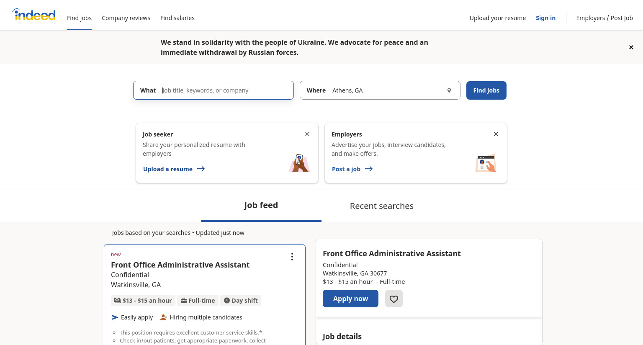Focus the What job title field
Screen dimensions: 643x345
pos(213,90)
